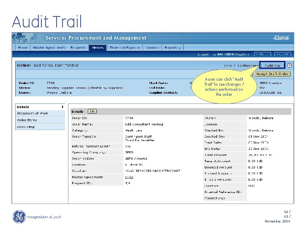This screenshot has width=304, height=228.
Task: Click the Elance logo in the header
Action: pos(281,38)
